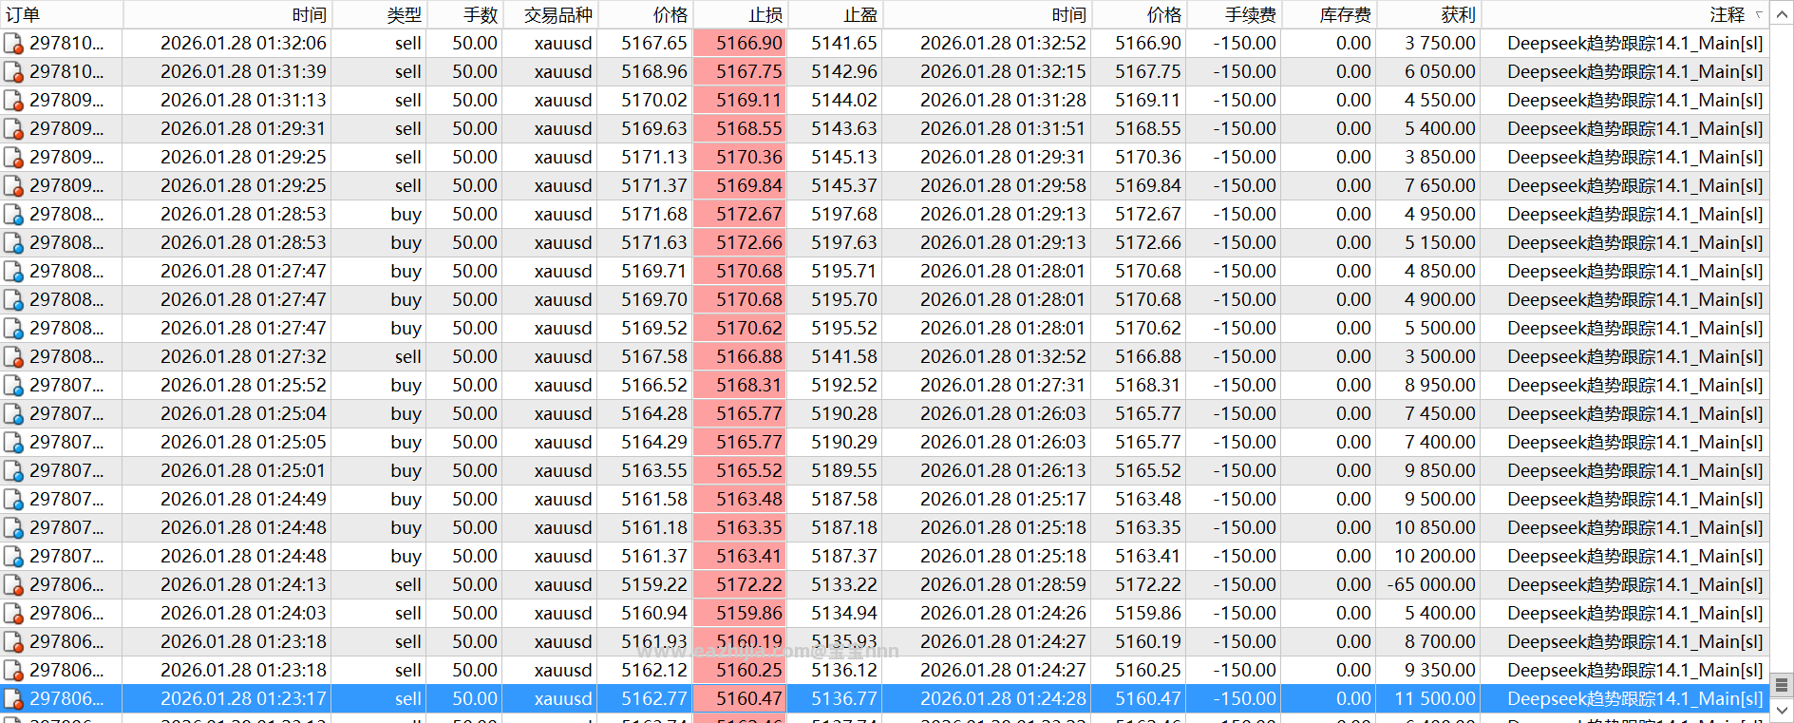1794x723 pixels.
Task: Select the profit value 6 050.00
Action: click(x=1441, y=72)
